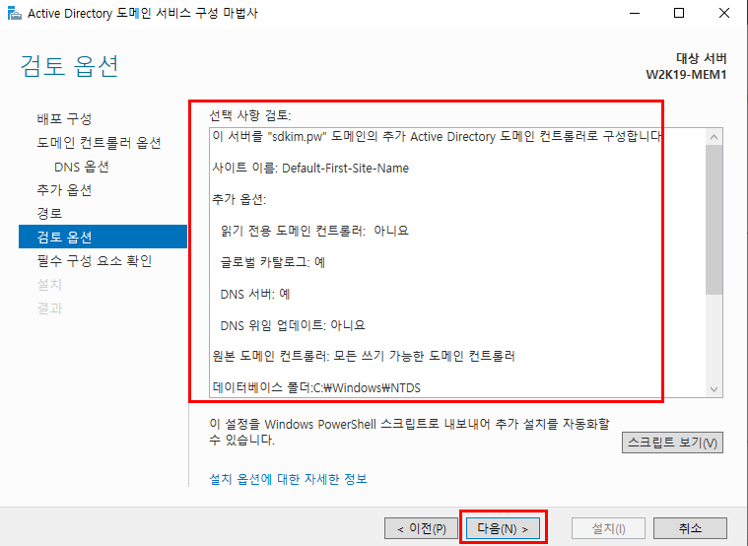Maximize the wizard window
The height and width of the screenshot is (546, 748).
pos(679,13)
